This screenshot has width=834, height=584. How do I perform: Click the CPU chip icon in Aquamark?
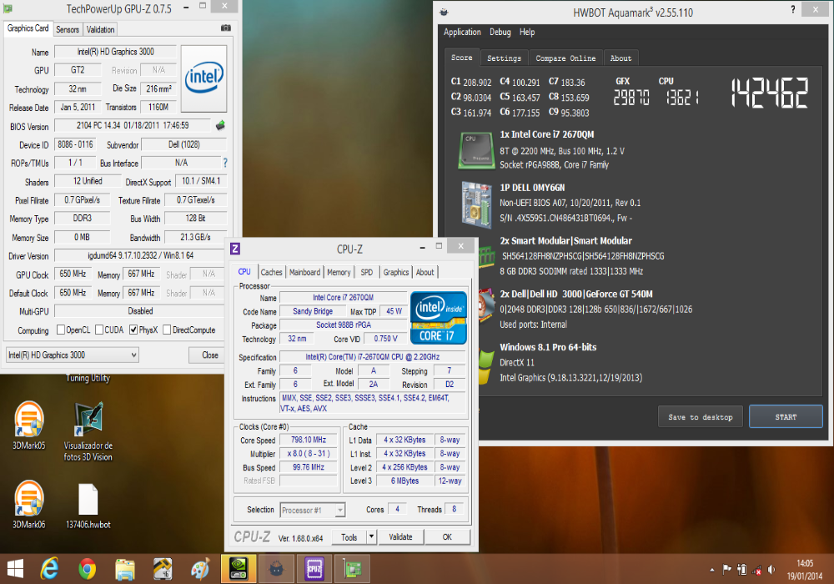coord(476,150)
